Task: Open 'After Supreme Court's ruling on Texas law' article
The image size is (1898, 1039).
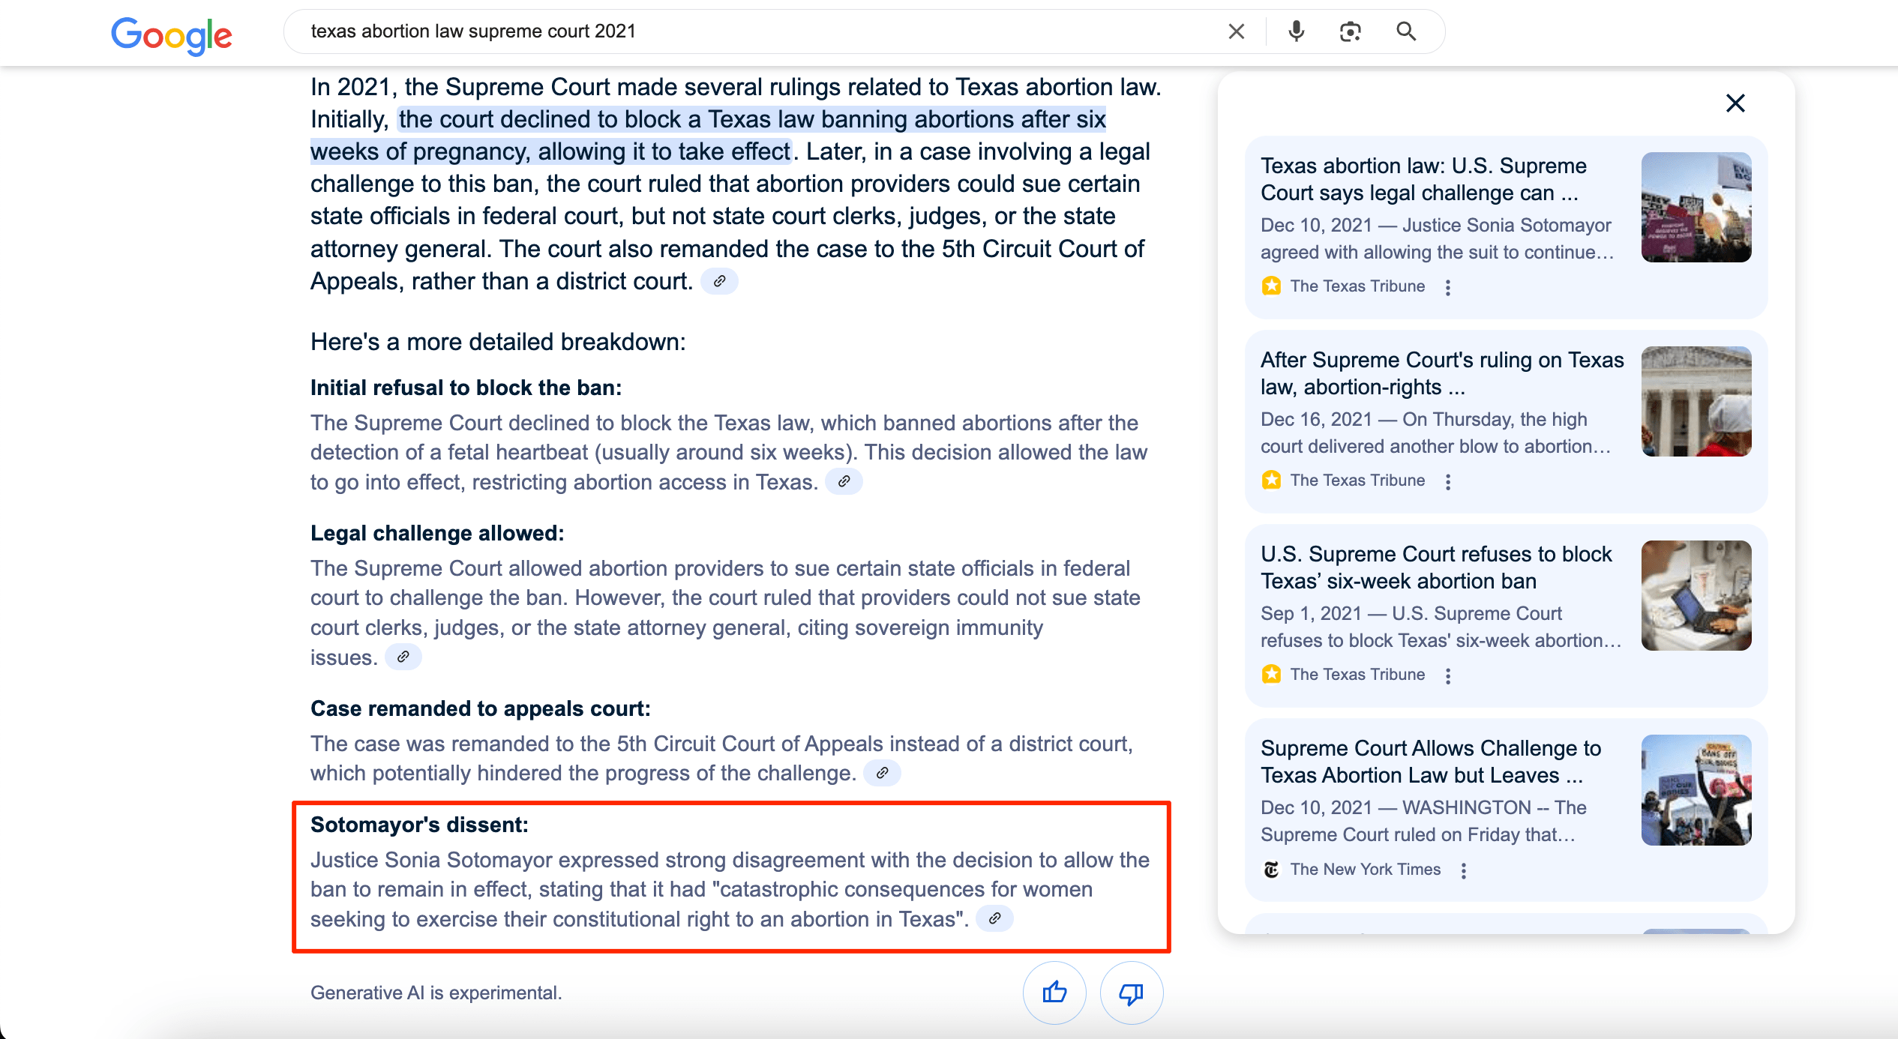Action: (1442, 373)
